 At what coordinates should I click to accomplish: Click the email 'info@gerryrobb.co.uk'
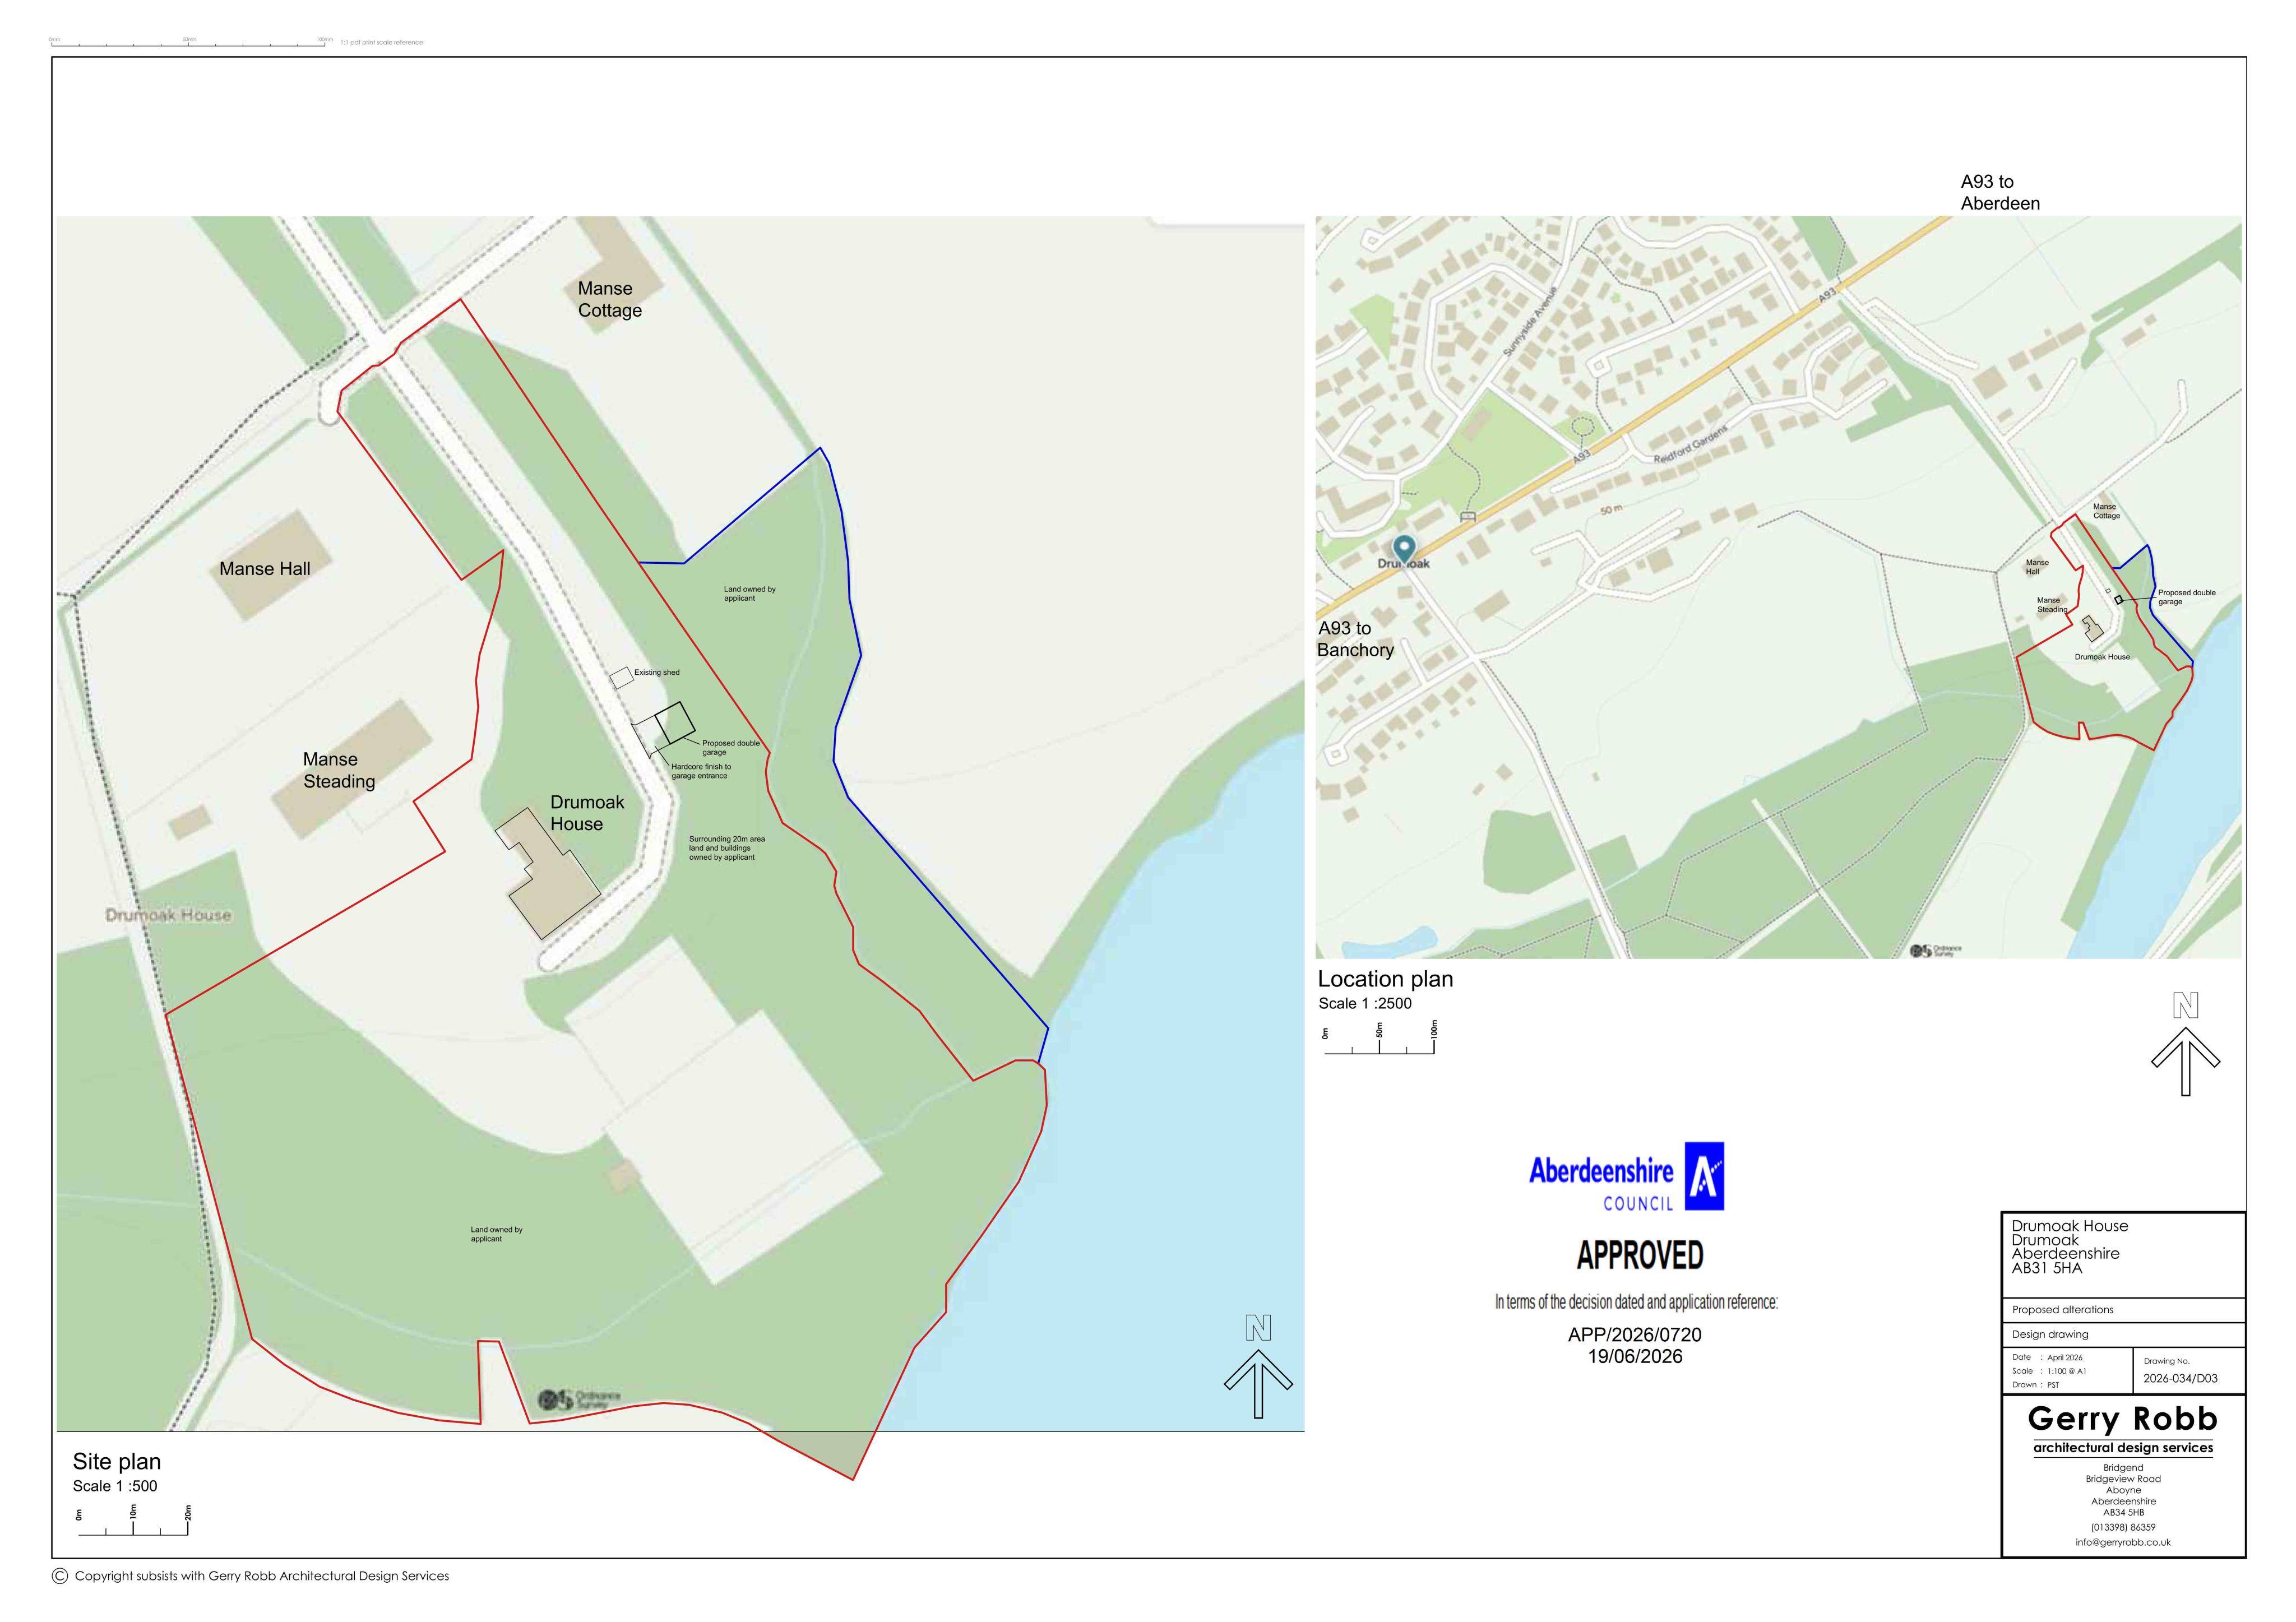[x=2123, y=1542]
